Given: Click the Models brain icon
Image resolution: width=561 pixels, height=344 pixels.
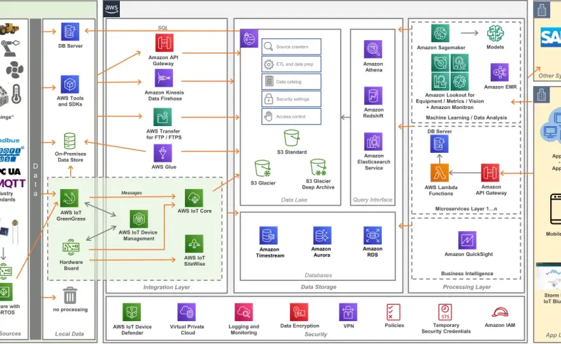Looking at the screenshot, I should pyautogui.click(x=495, y=33).
